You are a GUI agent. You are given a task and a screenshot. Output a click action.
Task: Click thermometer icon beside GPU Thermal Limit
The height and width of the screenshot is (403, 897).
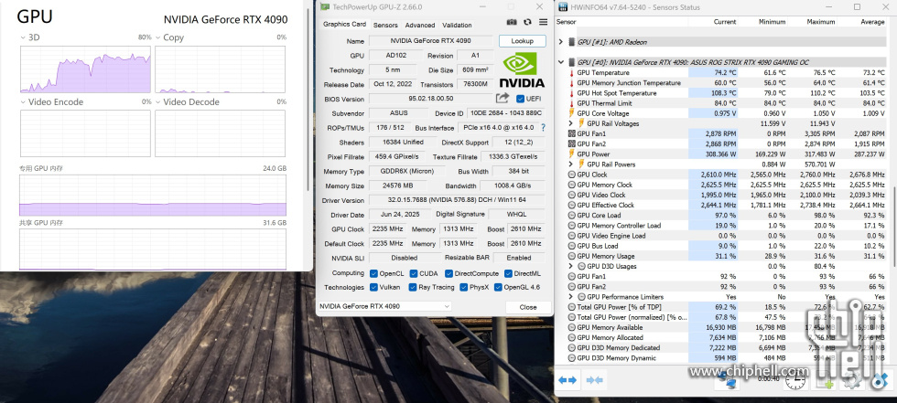(571, 103)
